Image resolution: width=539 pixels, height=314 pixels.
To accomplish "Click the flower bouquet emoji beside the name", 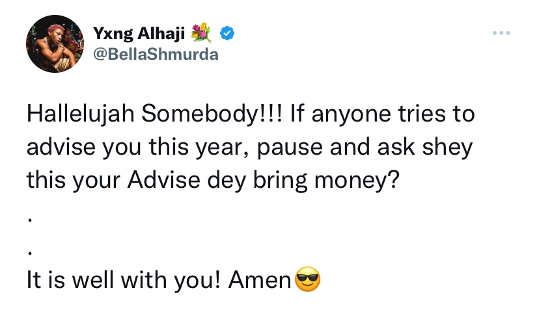I will point(201,33).
